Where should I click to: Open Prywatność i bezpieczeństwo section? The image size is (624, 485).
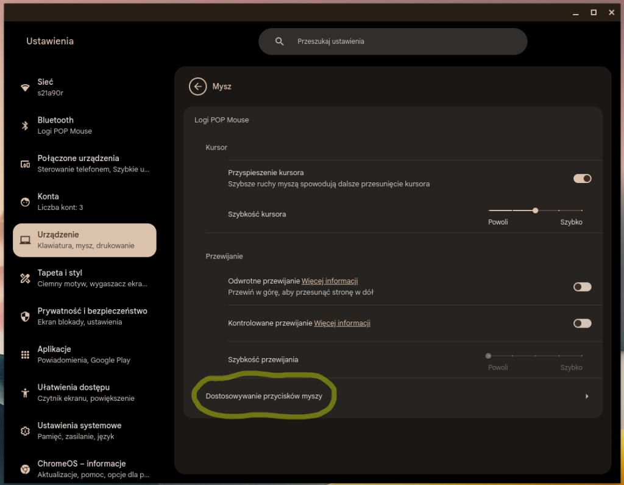[x=84, y=317]
